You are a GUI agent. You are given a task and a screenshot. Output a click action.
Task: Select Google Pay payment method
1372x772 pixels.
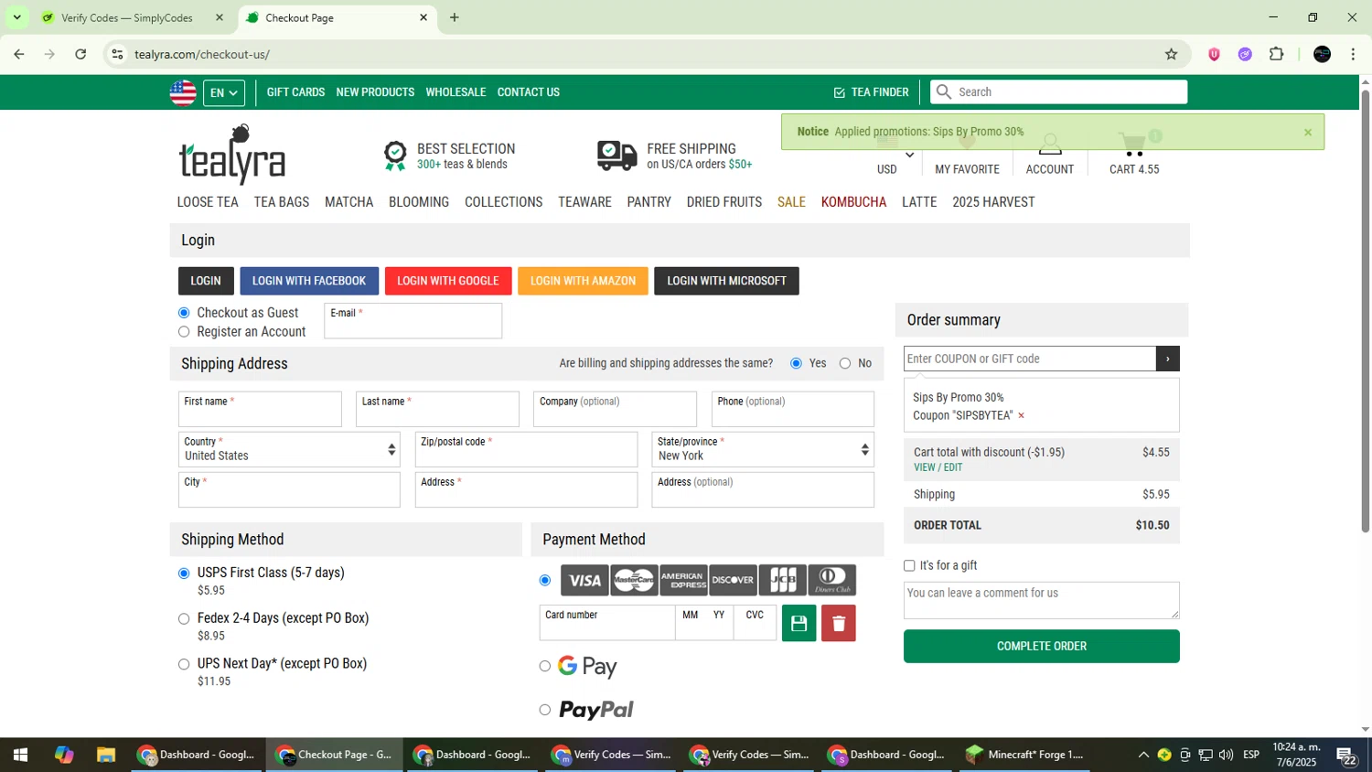545,666
